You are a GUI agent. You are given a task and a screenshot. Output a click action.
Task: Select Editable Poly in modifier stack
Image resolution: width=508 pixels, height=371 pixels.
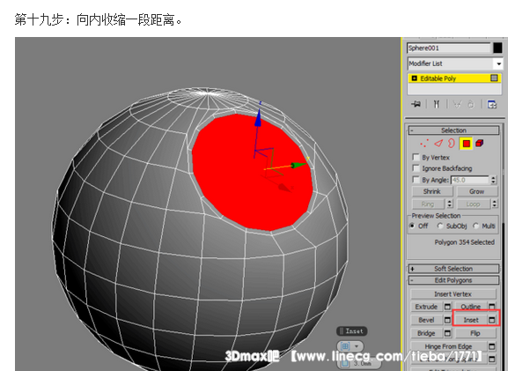454,78
